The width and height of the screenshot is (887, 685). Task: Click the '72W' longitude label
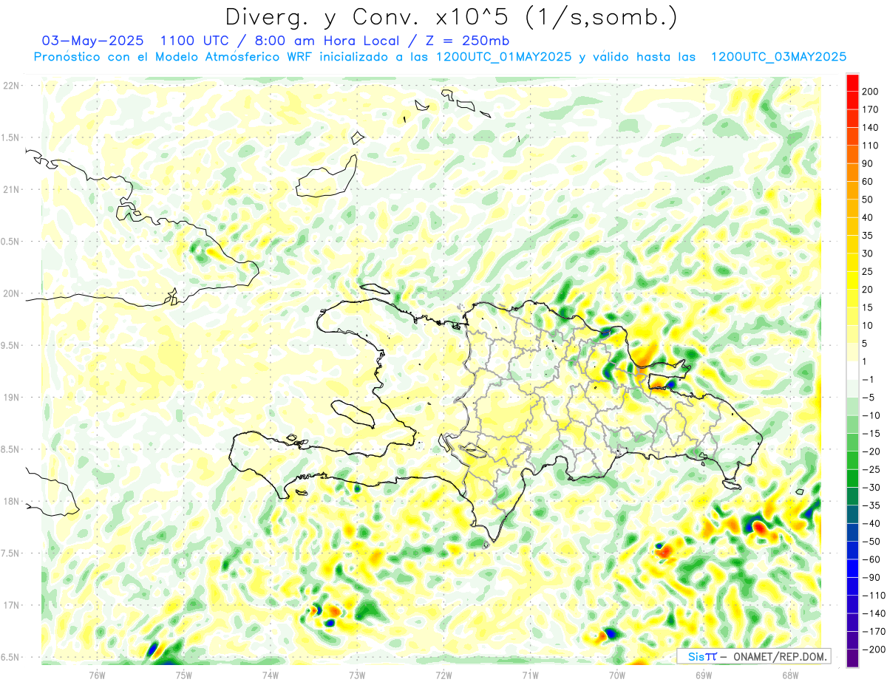pyautogui.click(x=443, y=675)
